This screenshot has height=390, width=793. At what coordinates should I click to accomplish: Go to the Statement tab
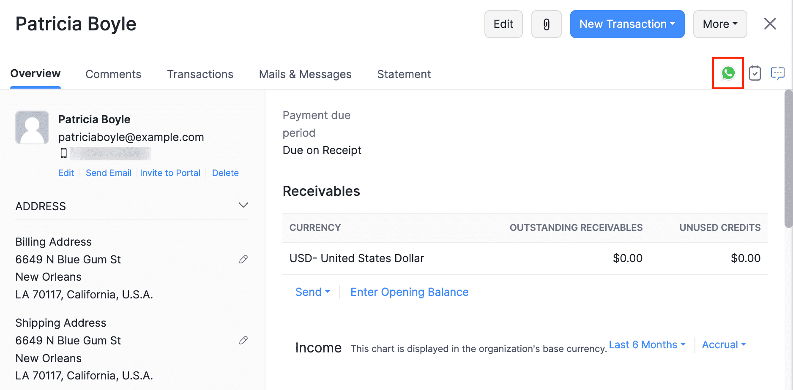pos(404,74)
